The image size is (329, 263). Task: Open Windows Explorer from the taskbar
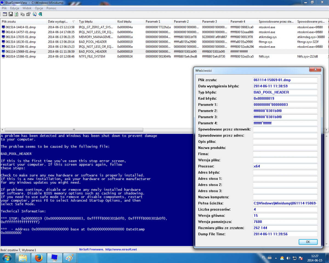tap(23, 258)
